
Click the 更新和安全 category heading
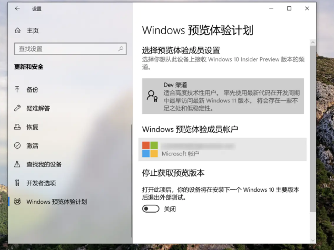(29, 67)
